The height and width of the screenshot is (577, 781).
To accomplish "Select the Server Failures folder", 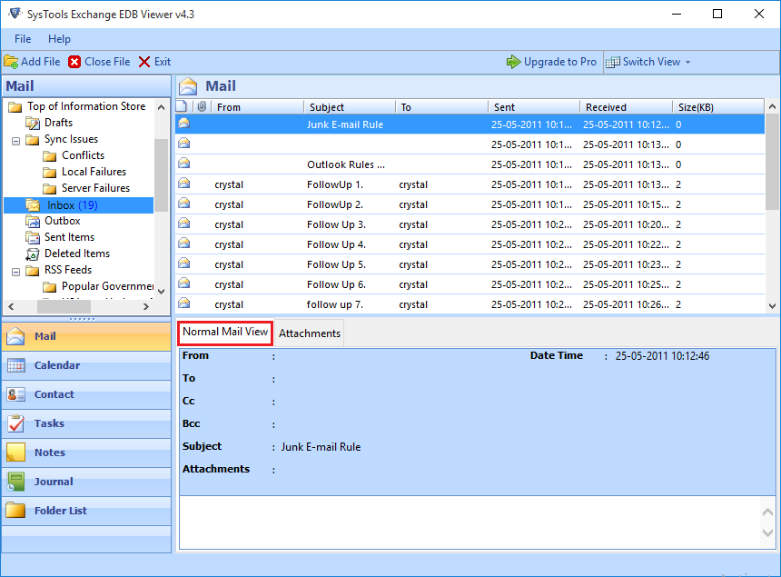I will pyautogui.click(x=95, y=188).
